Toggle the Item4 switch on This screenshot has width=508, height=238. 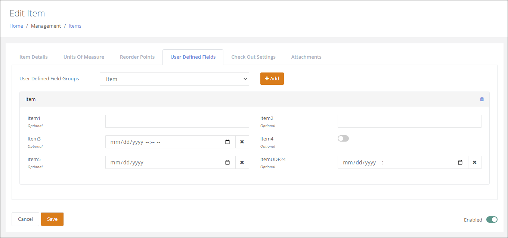[343, 139]
